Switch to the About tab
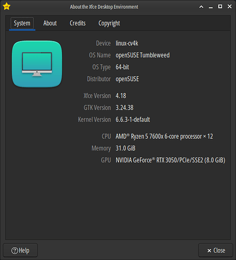This screenshot has width=236, height=260. coord(50,23)
